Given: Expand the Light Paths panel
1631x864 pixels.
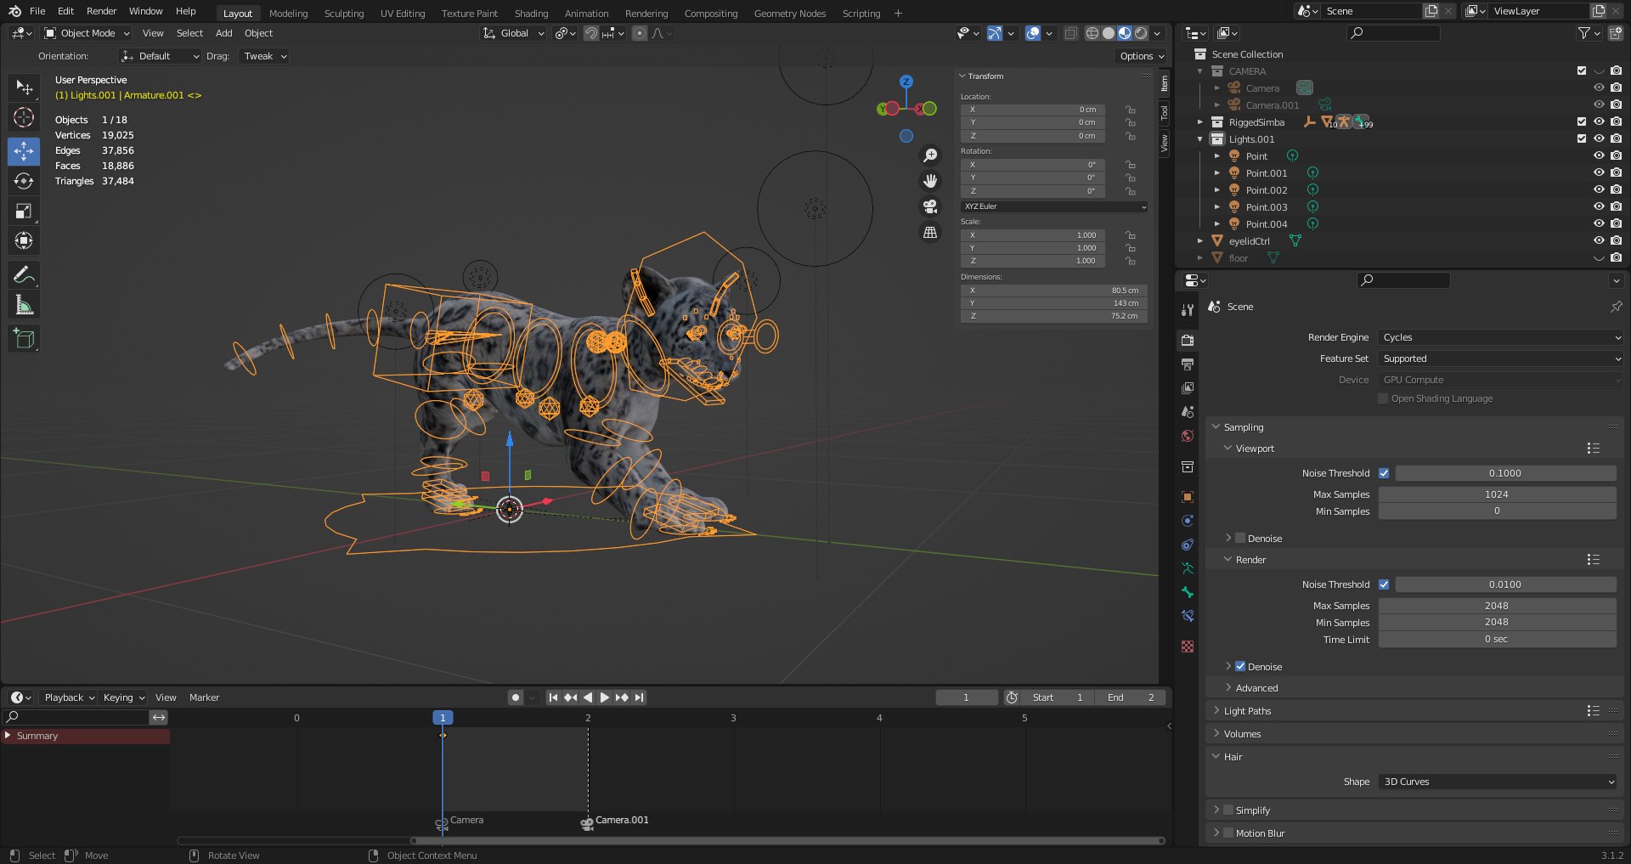Looking at the screenshot, I should 1248,711.
